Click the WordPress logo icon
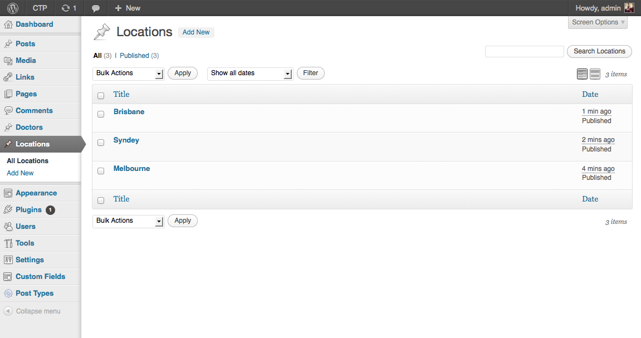The height and width of the screenshot is (338, 641). (x=13, y=8)
